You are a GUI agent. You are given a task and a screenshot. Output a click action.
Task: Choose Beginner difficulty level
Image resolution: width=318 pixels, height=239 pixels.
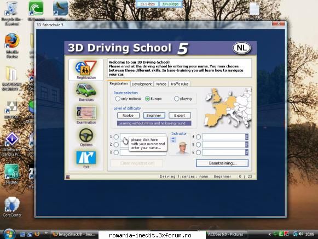(154, 115)
